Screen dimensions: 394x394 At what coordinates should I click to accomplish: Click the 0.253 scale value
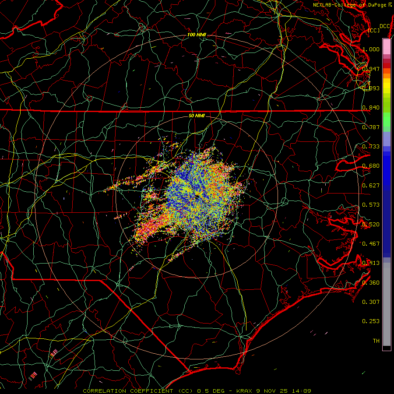point(371,321)
